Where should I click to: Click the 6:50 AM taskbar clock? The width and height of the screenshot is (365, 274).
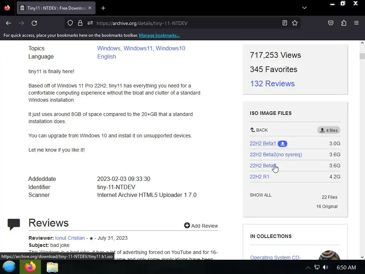coord(346,268)
